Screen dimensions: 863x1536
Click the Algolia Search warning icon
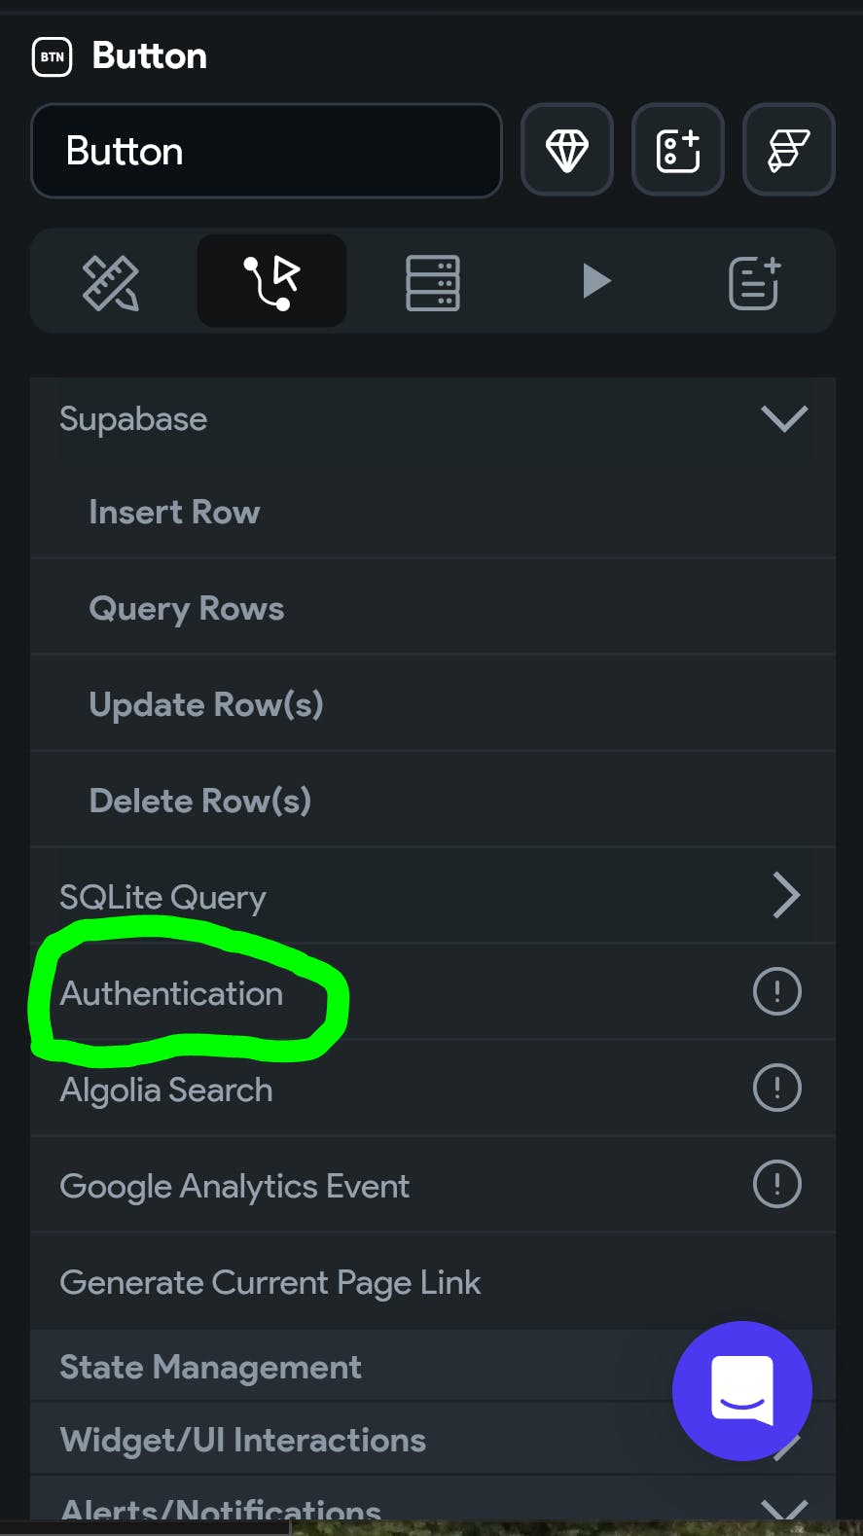click(777, 1088)
